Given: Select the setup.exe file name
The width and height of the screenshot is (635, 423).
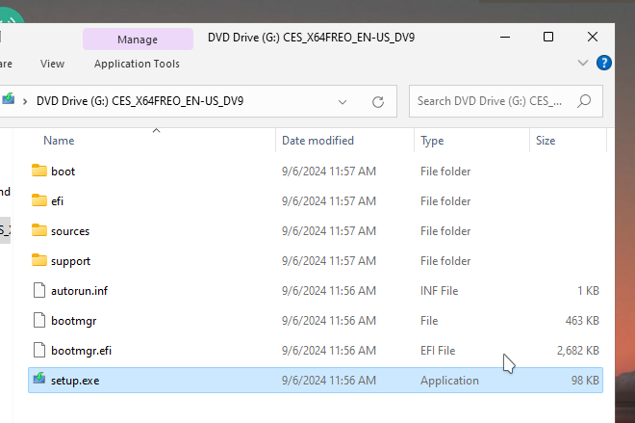Looking at the screenshot, I should (75, 381).
